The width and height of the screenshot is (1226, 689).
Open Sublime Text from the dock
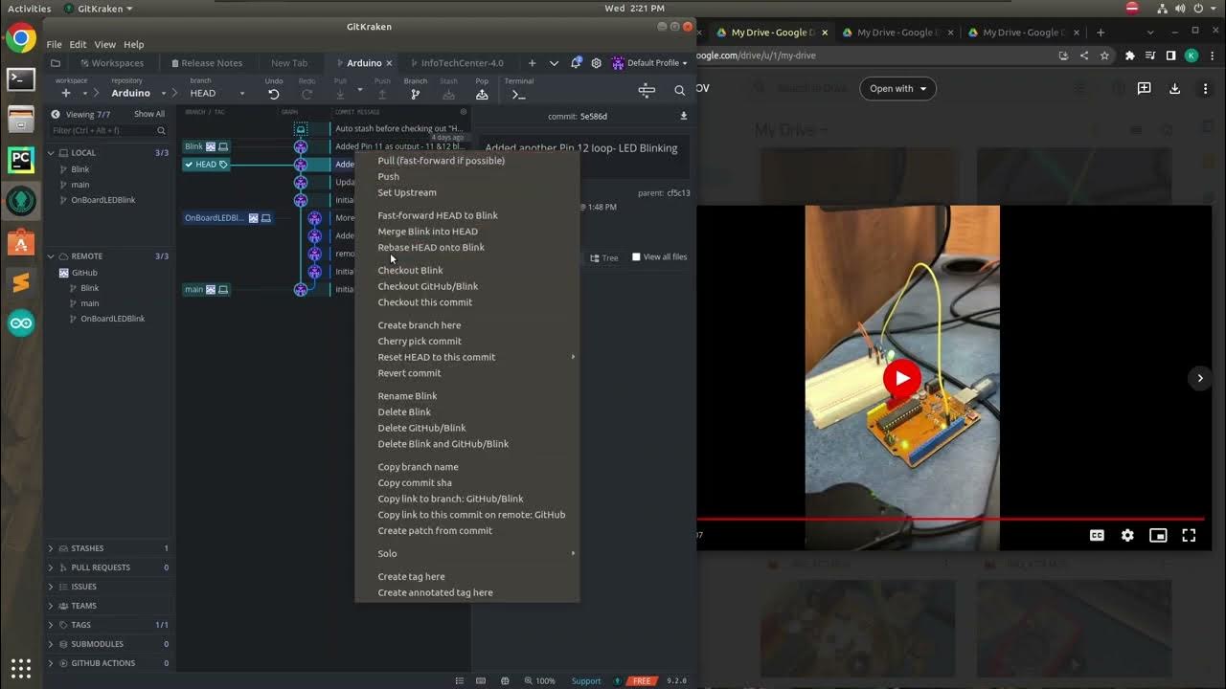21,282
